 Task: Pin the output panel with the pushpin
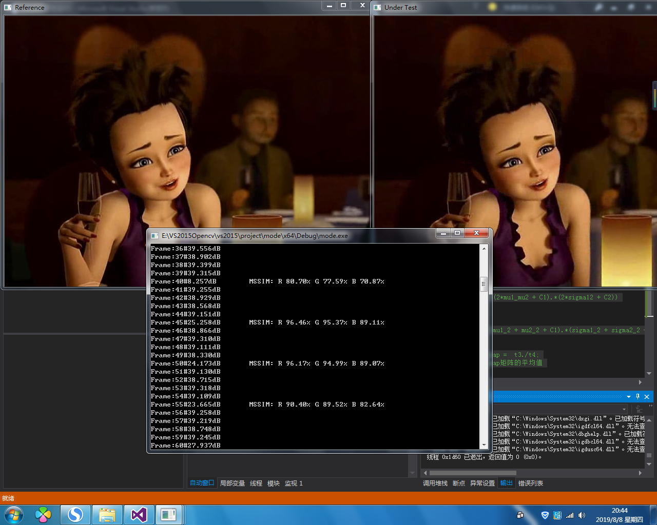click(638, 396)
